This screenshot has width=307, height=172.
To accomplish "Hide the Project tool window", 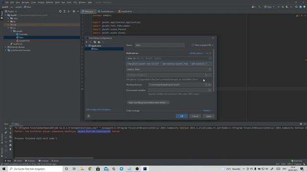I will click(78, 11).
